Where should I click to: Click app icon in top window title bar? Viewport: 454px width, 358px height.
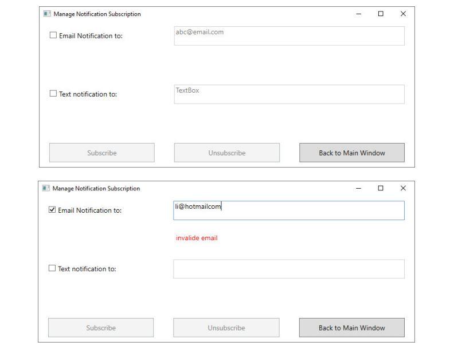[47, 14]
